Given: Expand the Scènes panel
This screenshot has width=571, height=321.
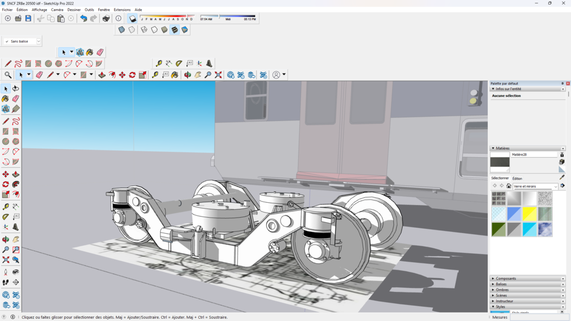Looking at the screenshot, I should click(493, 295).
